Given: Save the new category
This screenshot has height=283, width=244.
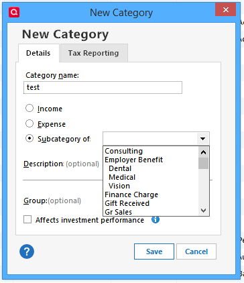Looking at the screenshot, I should point(154,251).
